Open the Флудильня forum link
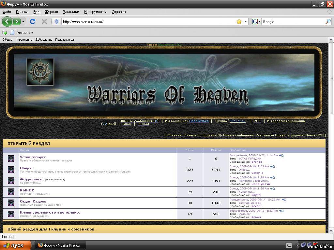 coord(31,179)
